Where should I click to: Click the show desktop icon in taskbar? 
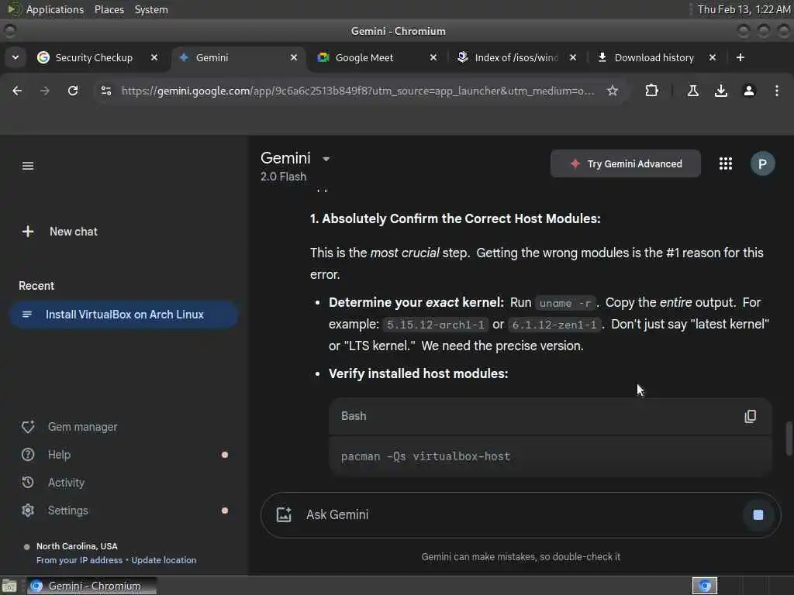[9, 586]
